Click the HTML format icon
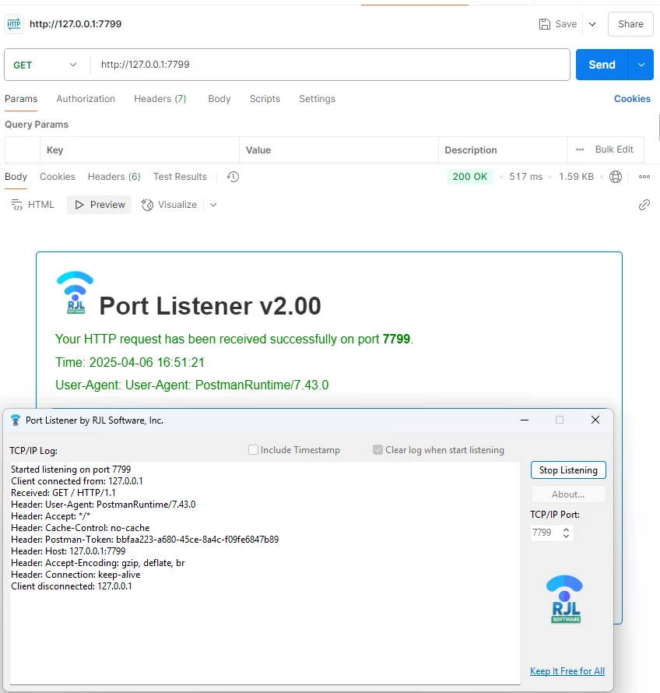The image size is (660, 693). [16, 204]
